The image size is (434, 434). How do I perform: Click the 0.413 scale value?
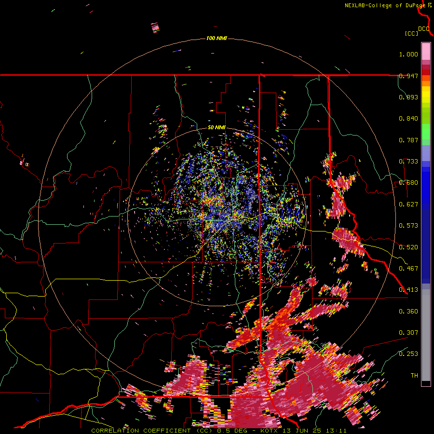point(408,290)
